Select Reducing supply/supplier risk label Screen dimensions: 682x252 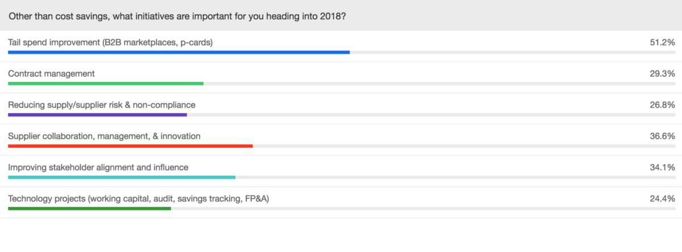point(102,105)
